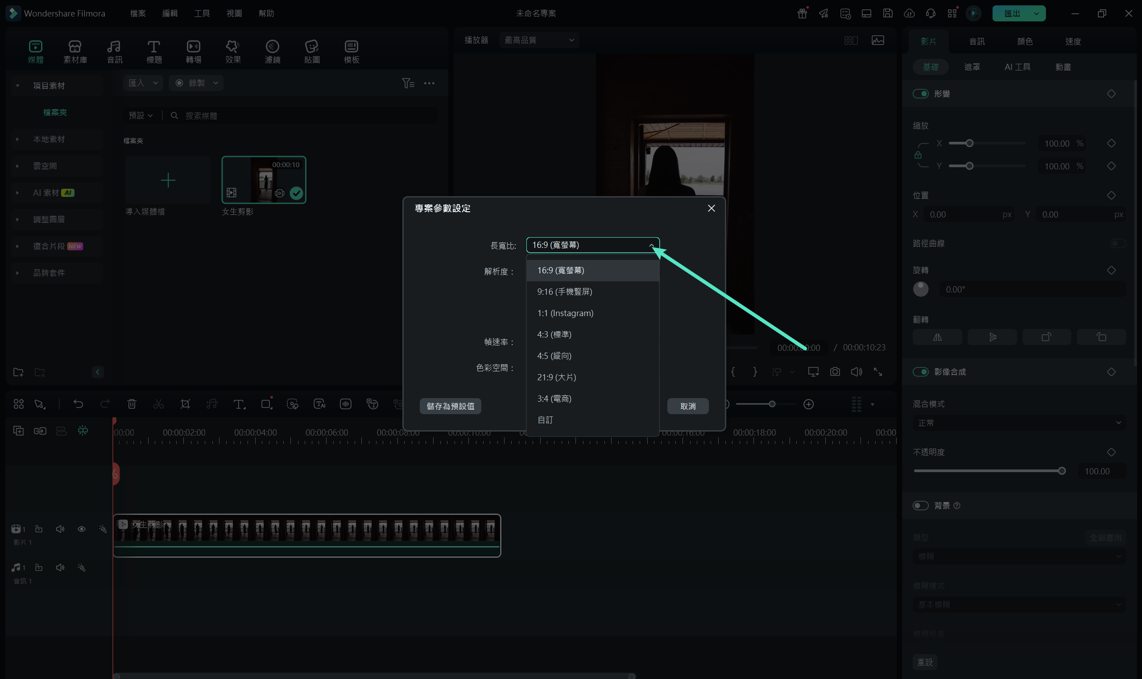Viewport: 1142px width, 679px height.
Task: Open the 錄製 record dropdown
Action: coord(196,83)
